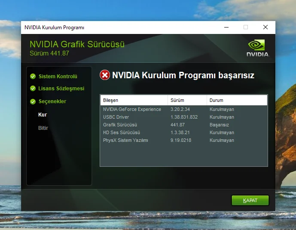Viewport: 296px width, 230px height.
Task: Close the NVIDIA Kurulum Programı window
Action: pos(265,28)
